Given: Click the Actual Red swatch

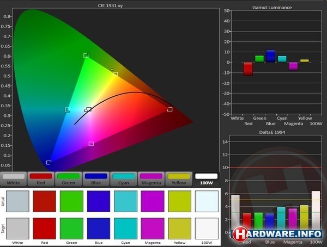Looking at the screenshot, I should click(x=45, y=201).
